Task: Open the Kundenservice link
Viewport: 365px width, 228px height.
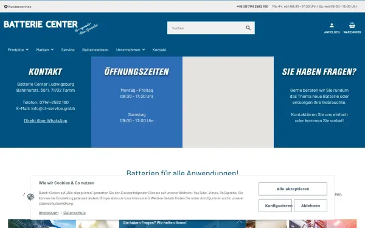Action: (19, 7)
